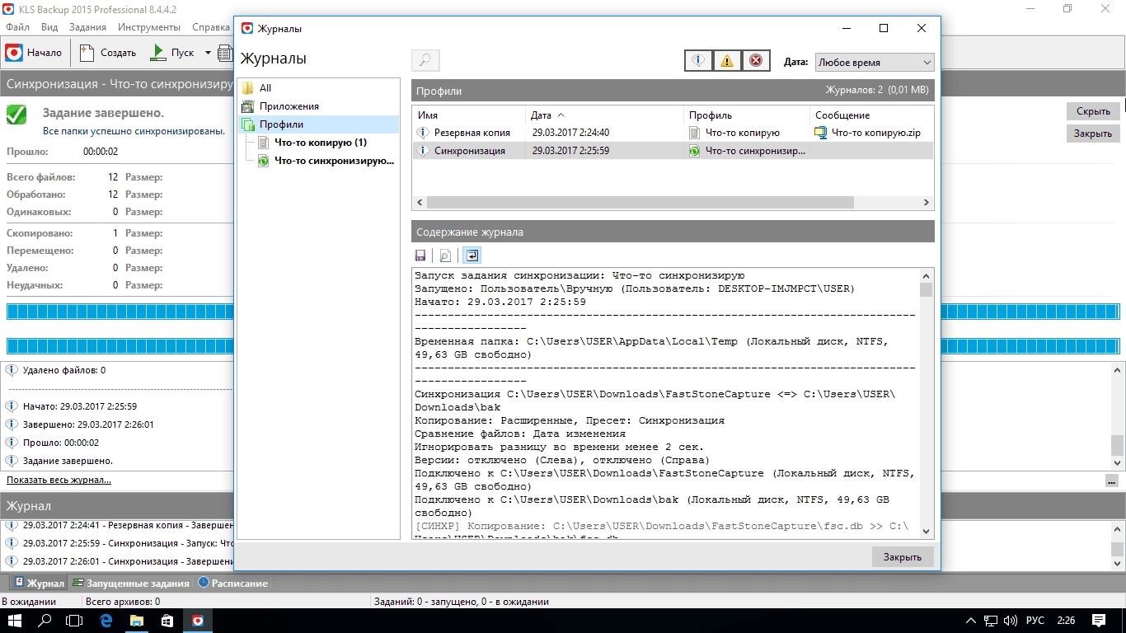This screenshot has width=1126, height=633.
Task: Open the Вид menu
Action: [49, 27]
